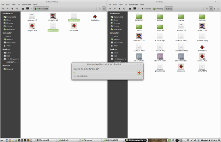Collapse Network section in CINEMATICS sidebar
The width and height of the screenshot is (221, 142).
(x=6, y=66)
